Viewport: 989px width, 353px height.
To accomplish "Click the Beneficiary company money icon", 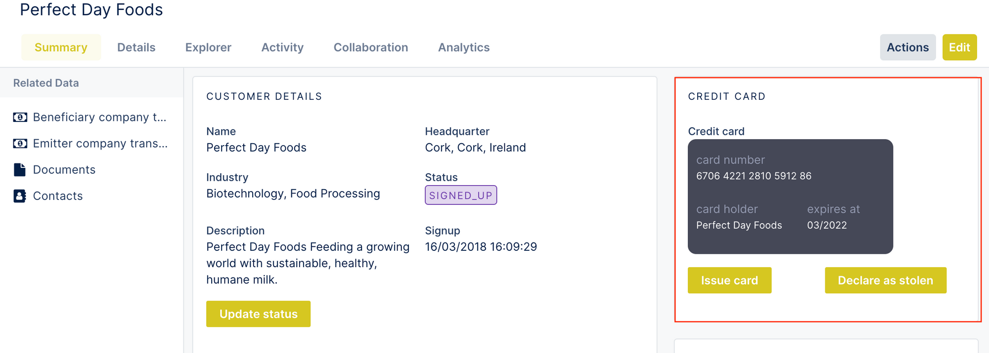I will point(20,117).
